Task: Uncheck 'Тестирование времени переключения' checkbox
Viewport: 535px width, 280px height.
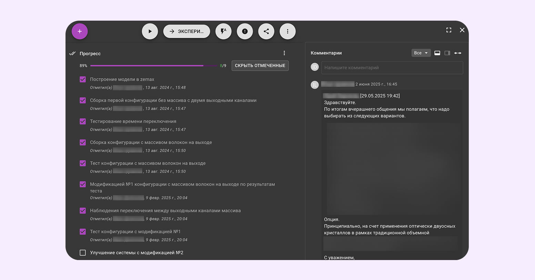Action: pos(83,121)
